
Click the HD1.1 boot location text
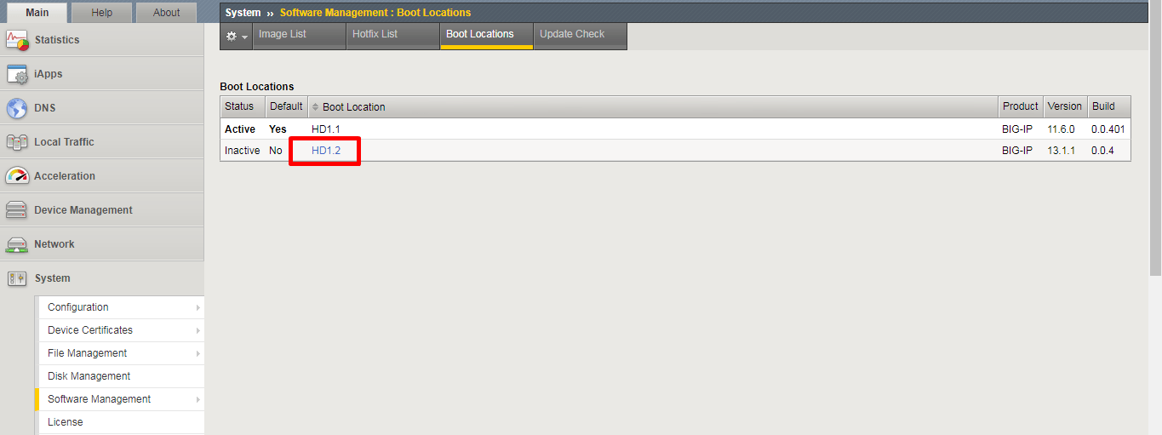pyautogui.click(x=326, y=129)
